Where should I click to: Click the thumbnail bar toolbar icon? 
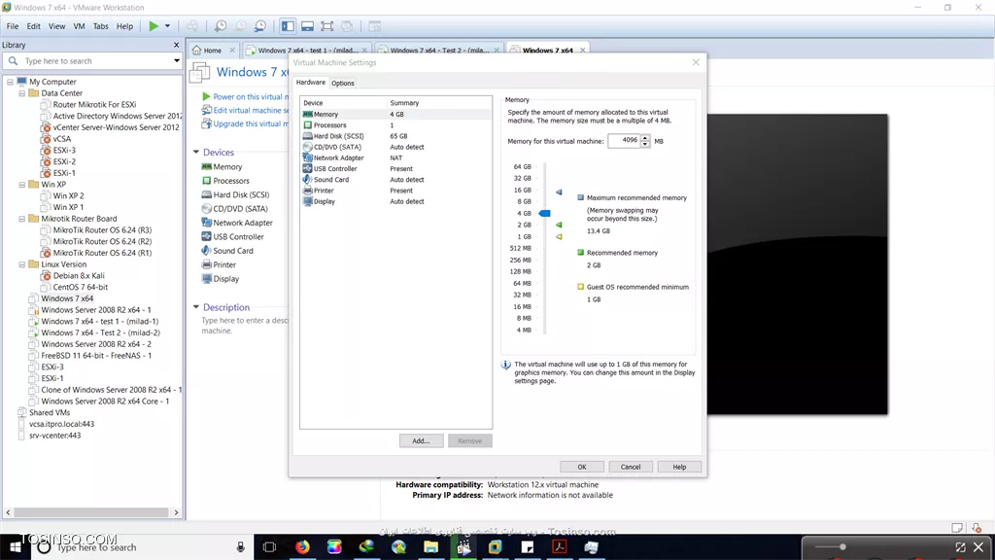tap(307, 26)
